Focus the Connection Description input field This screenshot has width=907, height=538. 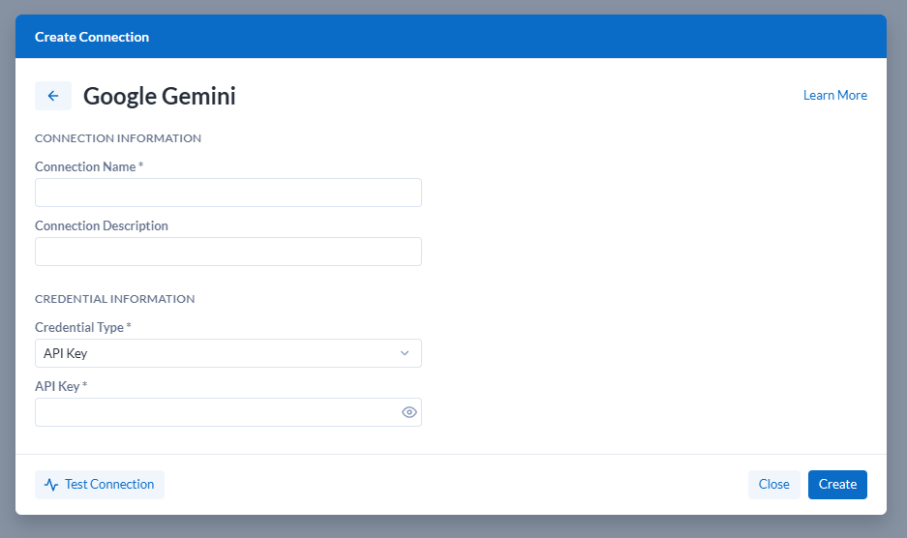228,252
